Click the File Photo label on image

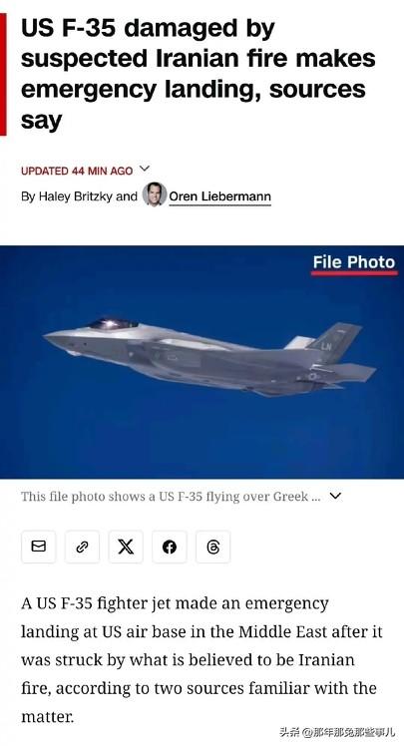coord(354,263)
